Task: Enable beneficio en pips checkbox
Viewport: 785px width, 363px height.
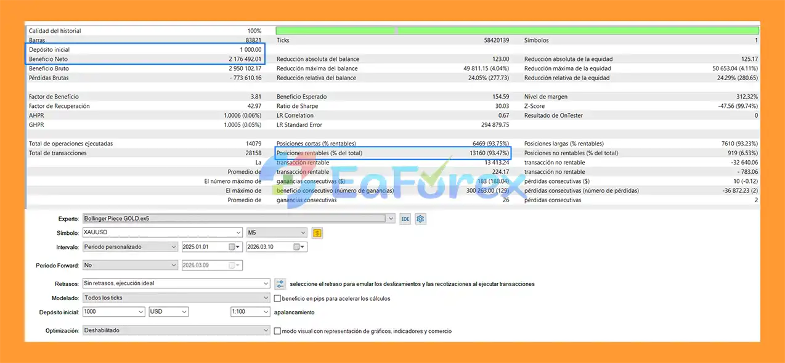Action: coord(277,298)
